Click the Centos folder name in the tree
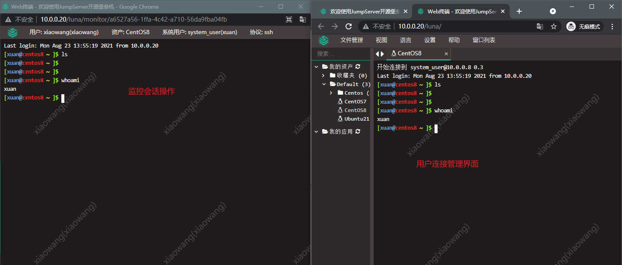The height and width of the screenshot is (265, 622). [354, 93]
